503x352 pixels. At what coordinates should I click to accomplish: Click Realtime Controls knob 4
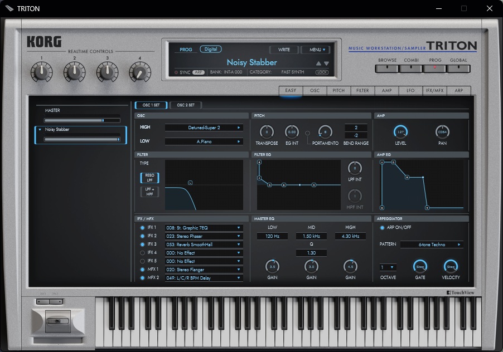pos(140,72)
